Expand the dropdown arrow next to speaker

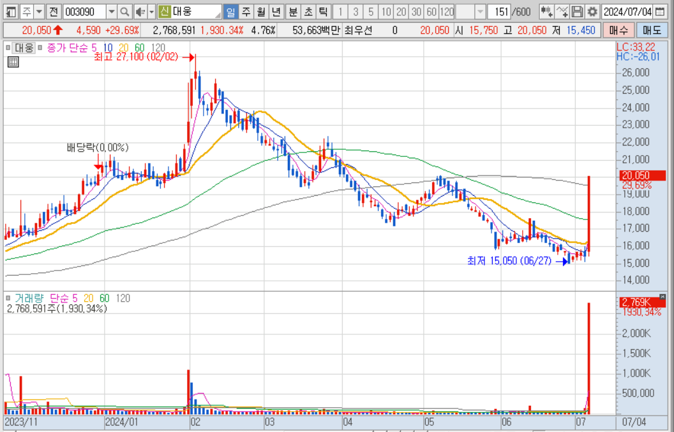click(151, 11)
